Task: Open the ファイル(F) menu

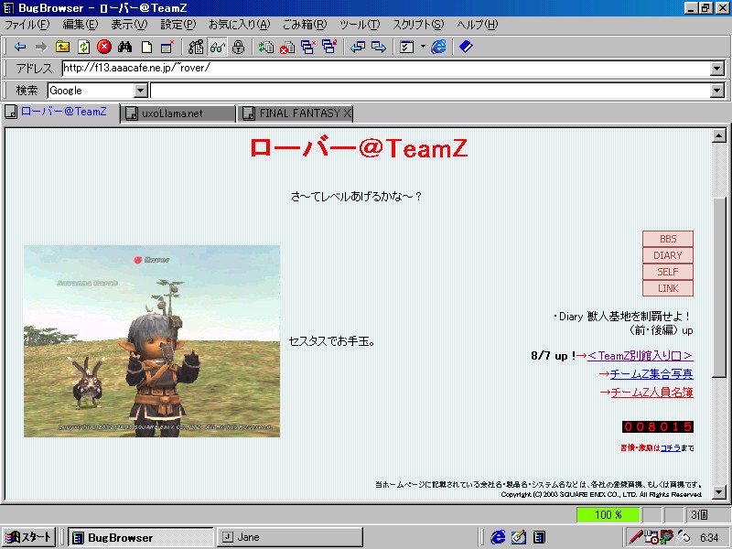Action: coord(27,25)
